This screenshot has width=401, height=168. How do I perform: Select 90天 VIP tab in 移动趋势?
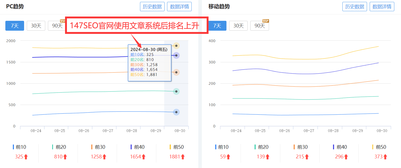click(x=260, y=26)
